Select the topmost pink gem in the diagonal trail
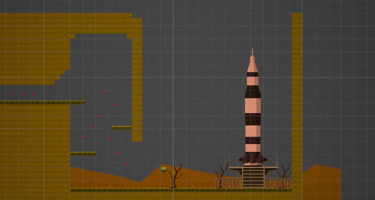 click(106, 92)
